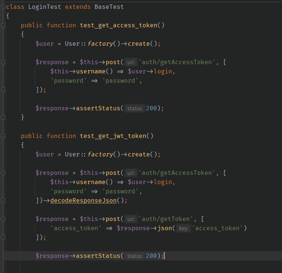Click the underlined decodeResponseJson method
Viewport: 282px width, 273px height.
(x=83, y=201)
